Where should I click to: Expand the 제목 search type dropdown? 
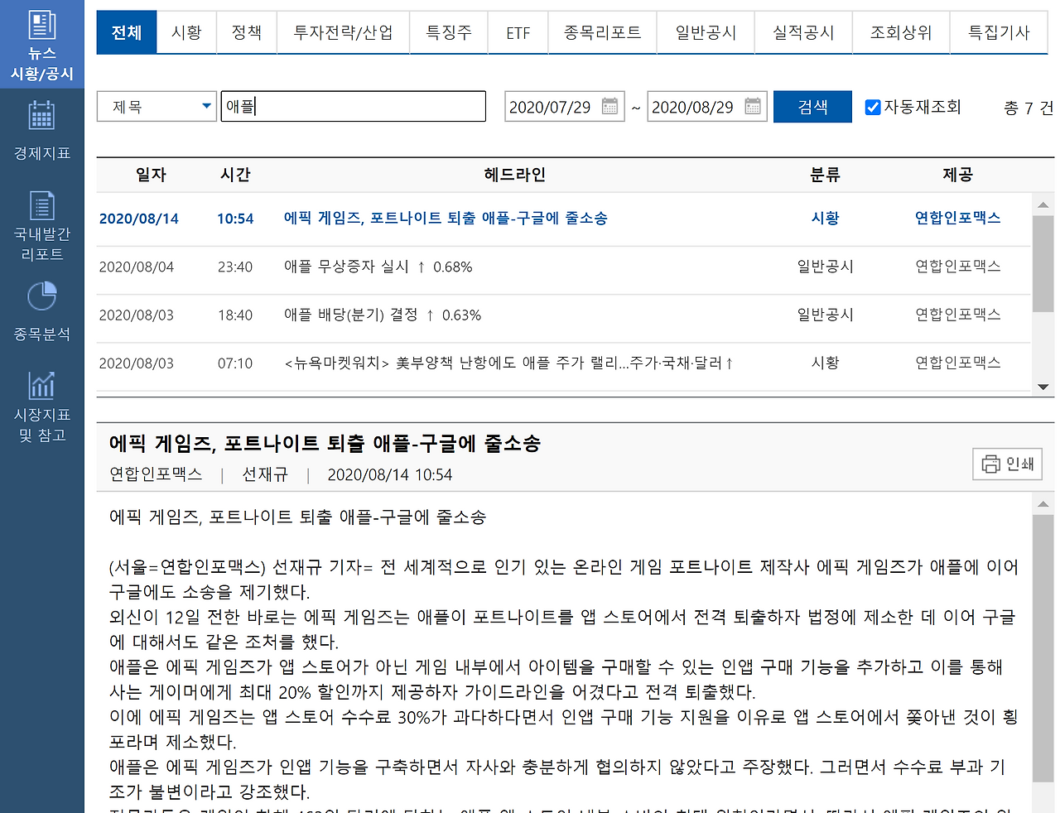157,106
